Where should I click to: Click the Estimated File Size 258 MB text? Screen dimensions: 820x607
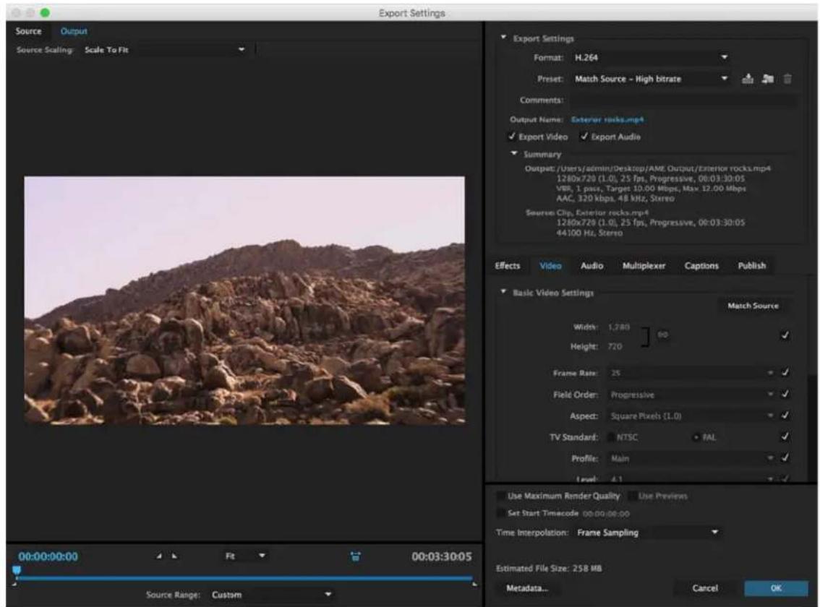tap(549, 568)
